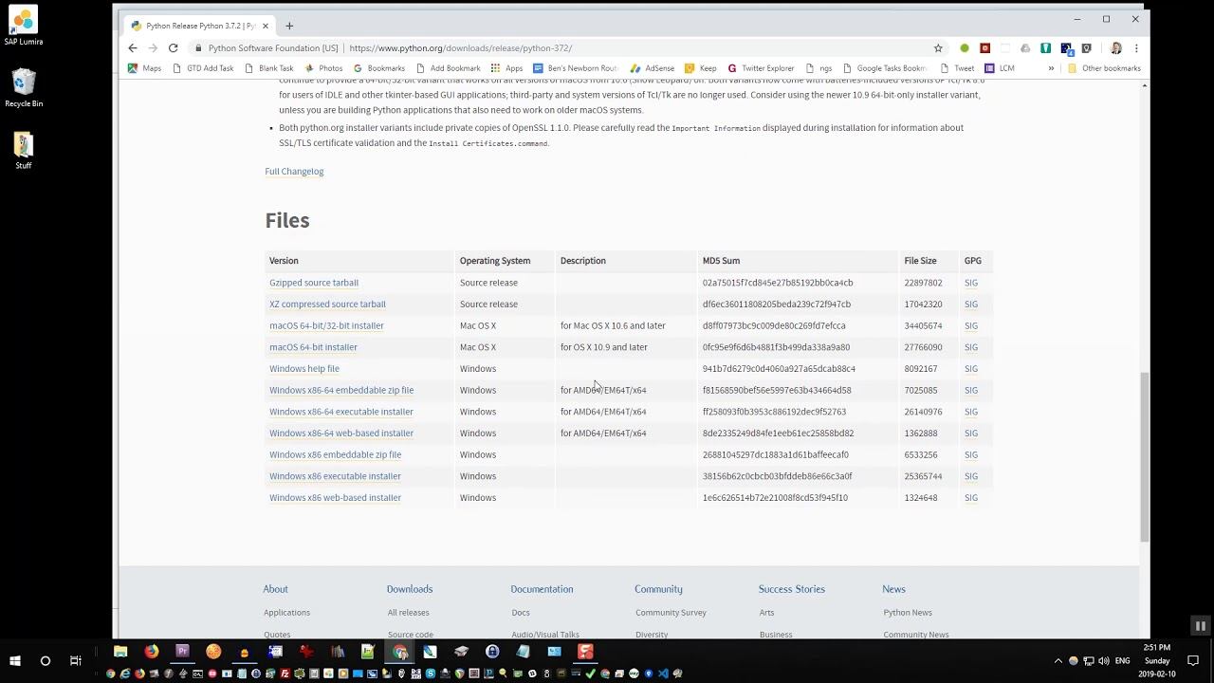This screenshot has height=683, width=1214.
Task: Open the Keep bookmark
Action: 701,68
